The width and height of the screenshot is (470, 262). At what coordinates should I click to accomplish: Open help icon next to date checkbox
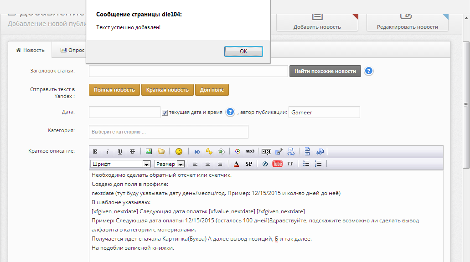pyautogui.click(x=230, y=112)
